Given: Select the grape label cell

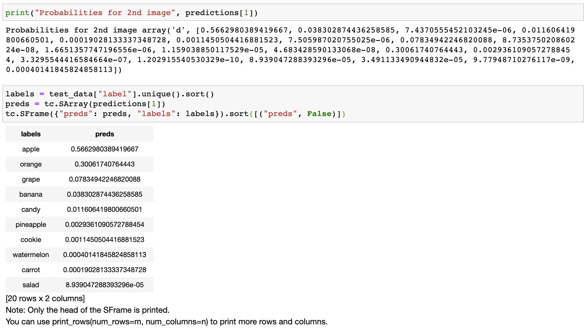Looking at the screenshot, I should (x=31, y=179).
